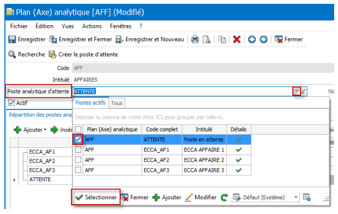338x214 pixels.
Task: Go to previous record arrow
Action: [x=252, y=39]
